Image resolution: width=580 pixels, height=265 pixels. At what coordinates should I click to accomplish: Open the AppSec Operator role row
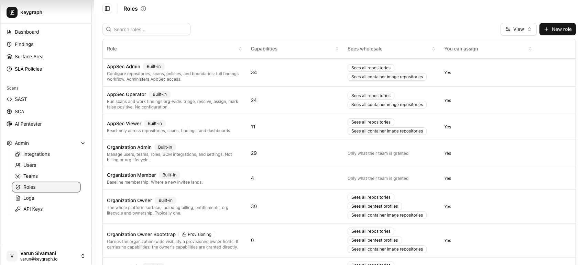(339, 100)
